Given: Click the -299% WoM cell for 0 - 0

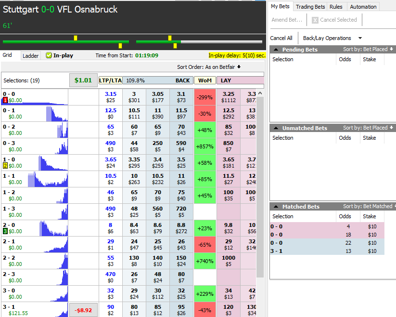Looking at the screenshot, I should tap(205, 97).
